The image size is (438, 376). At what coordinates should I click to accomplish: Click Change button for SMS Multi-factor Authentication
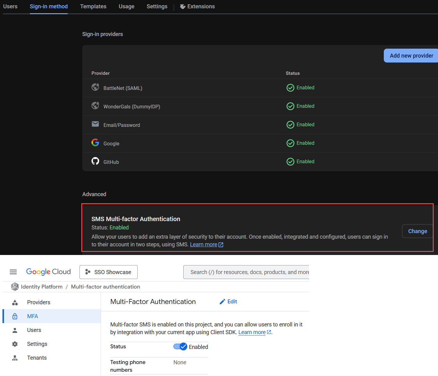tap(417, 231)
